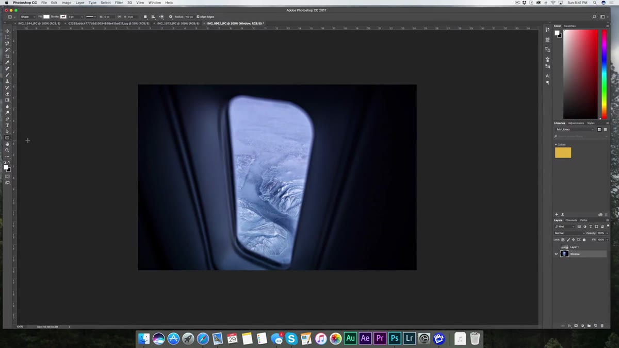Select the Lasso tool
Screen dimensions: 619x348
click(7, 43)
